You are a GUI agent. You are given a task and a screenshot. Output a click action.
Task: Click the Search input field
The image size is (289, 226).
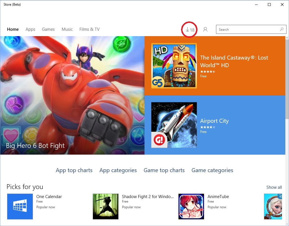click(251, 29)
